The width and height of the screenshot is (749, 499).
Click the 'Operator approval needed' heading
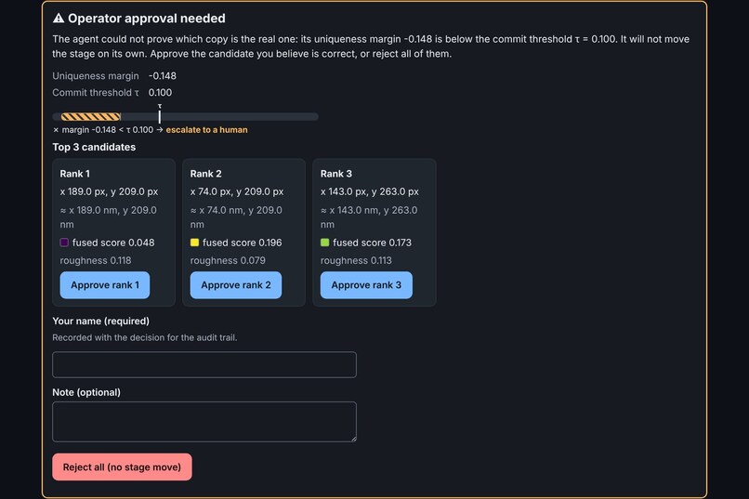click(x=146, y=19)
